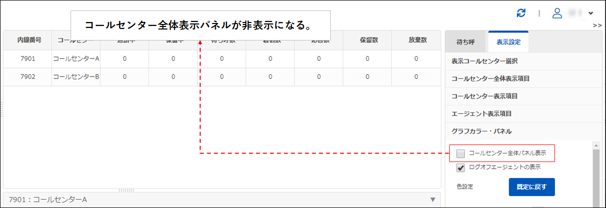Click the refresh icon in top bar

pos(521,13)
